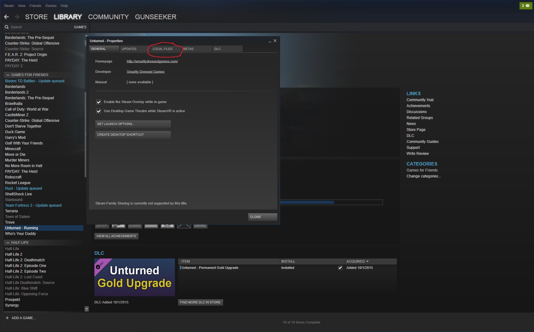Open the Store Page link
This screenshot has width=534, height=332.
[x=416, y=130]
